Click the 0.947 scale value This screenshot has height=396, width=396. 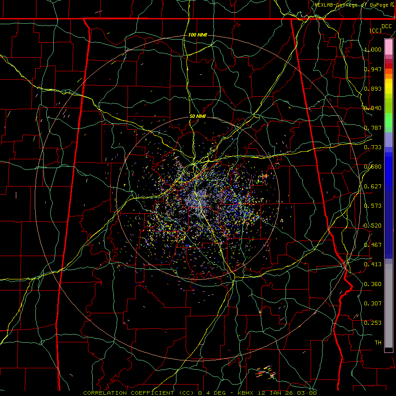pos(373,69)
